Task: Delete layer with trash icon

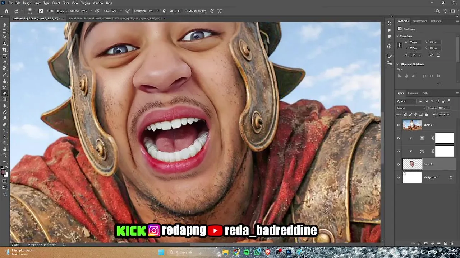Action: (x=452, y=244)
